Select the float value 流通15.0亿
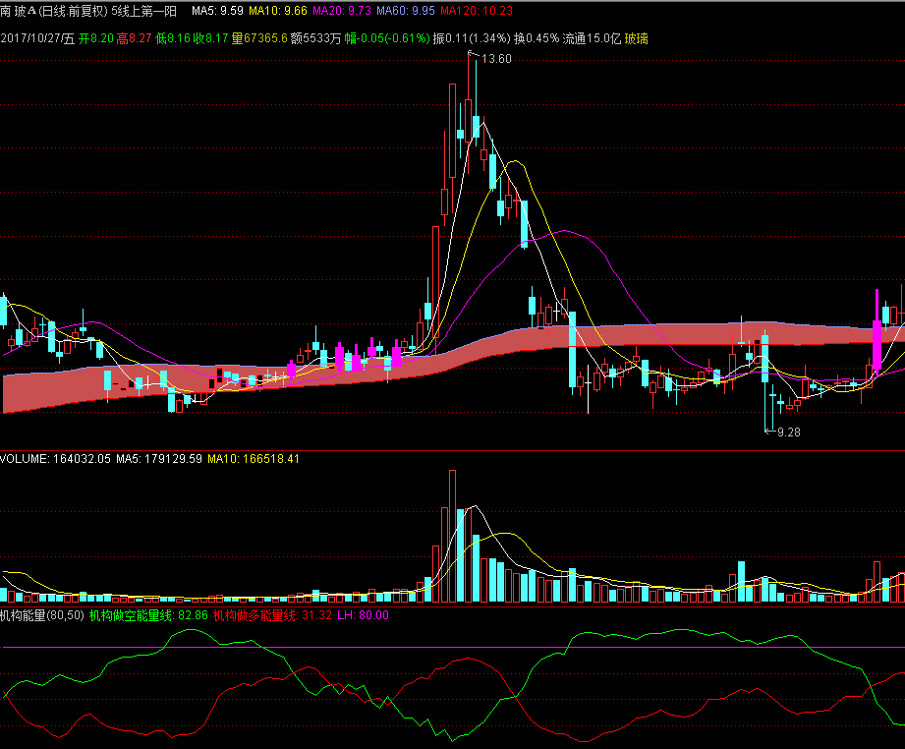 pyautogui.click(x=593, y=38)
